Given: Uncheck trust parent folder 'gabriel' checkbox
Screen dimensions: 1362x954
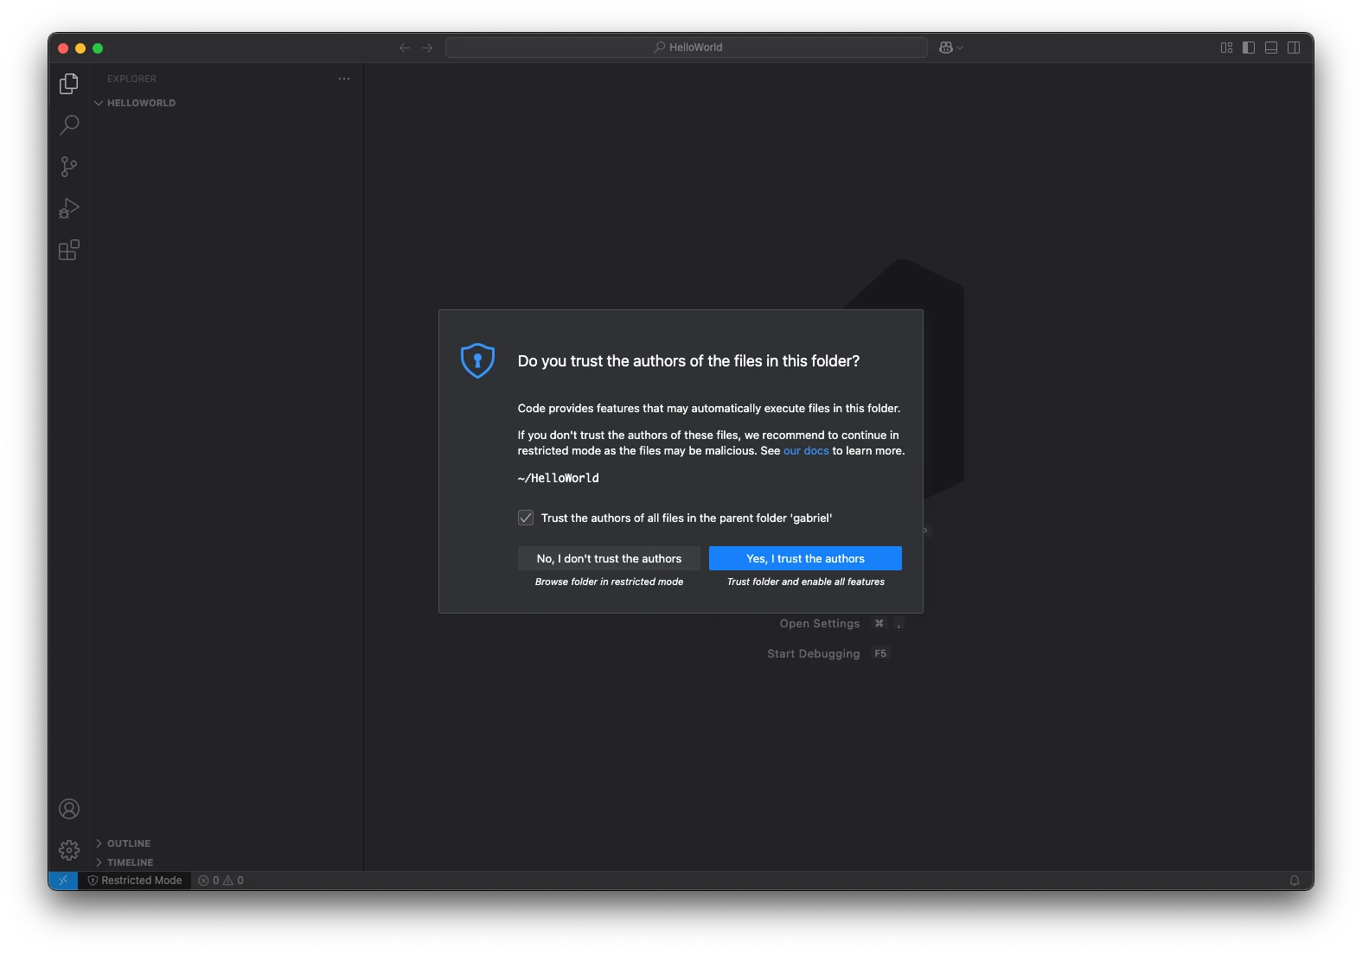Looking at the screenshot, I should [526, 518].
